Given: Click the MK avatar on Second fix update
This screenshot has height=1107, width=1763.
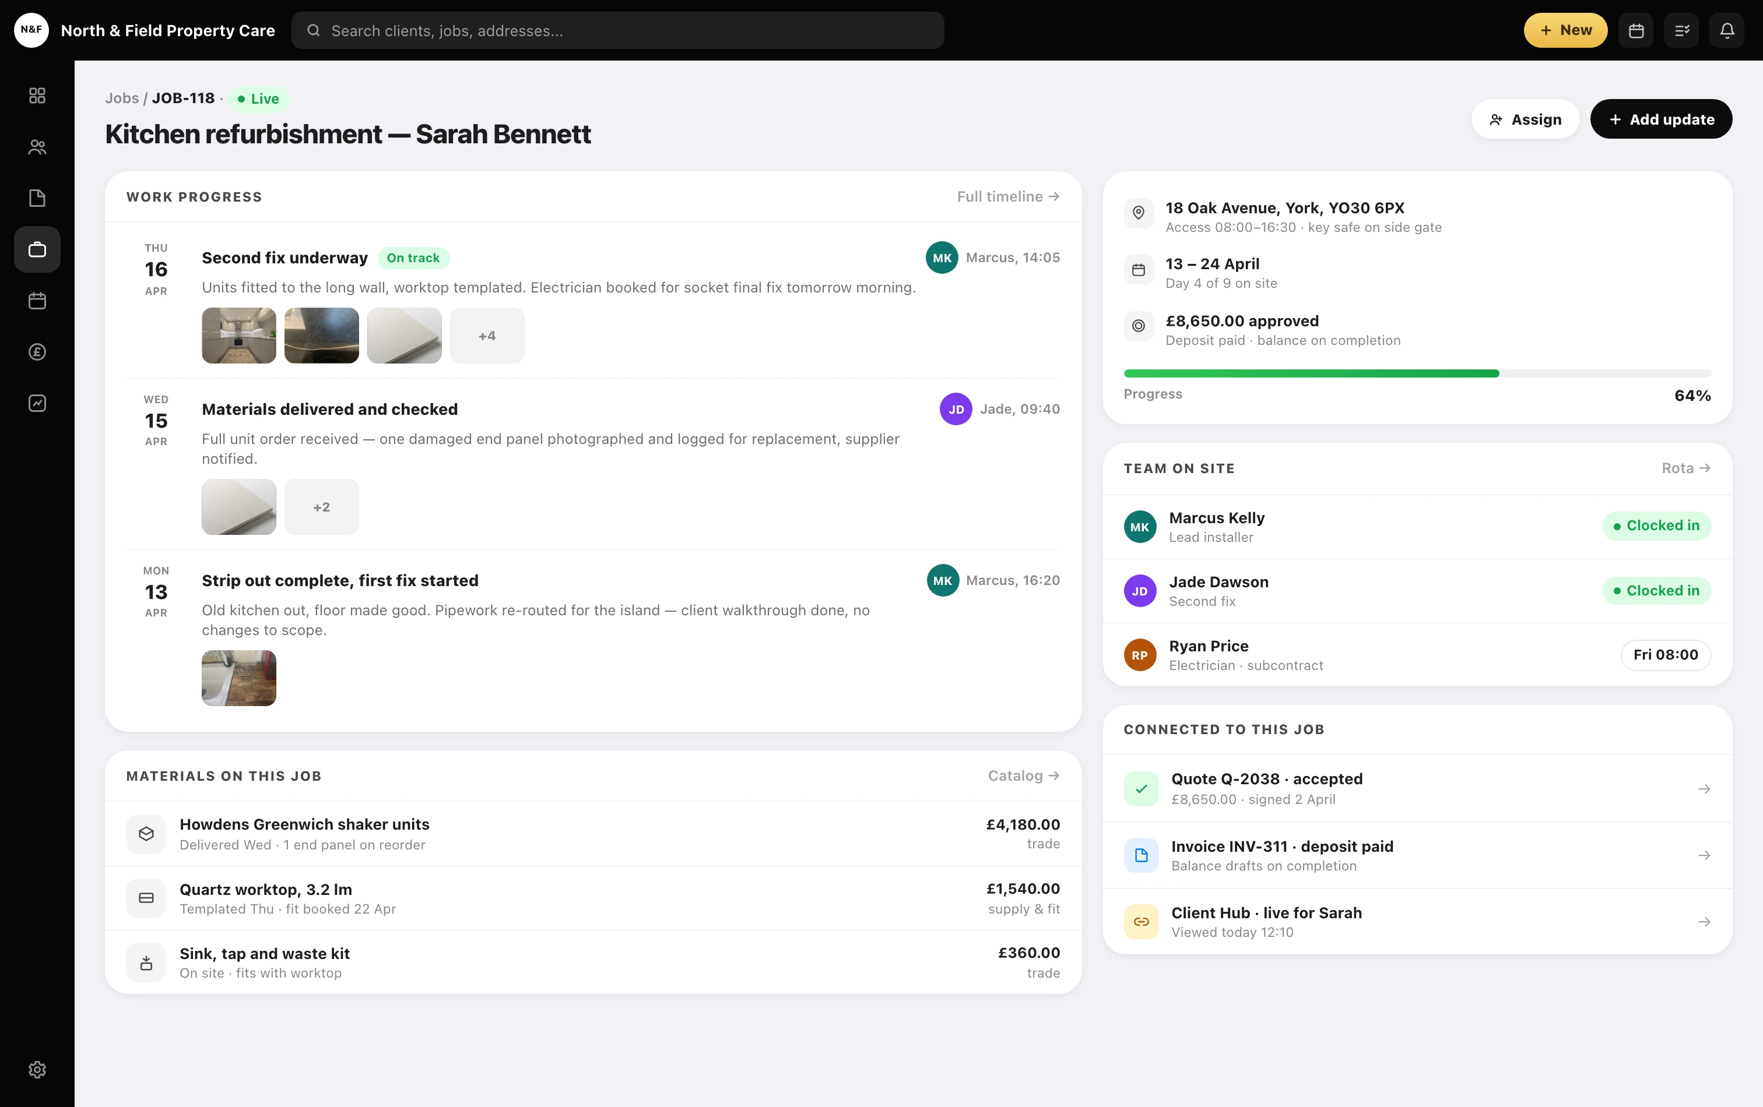Looking at the screenshot, I should [x=942, y=258].
